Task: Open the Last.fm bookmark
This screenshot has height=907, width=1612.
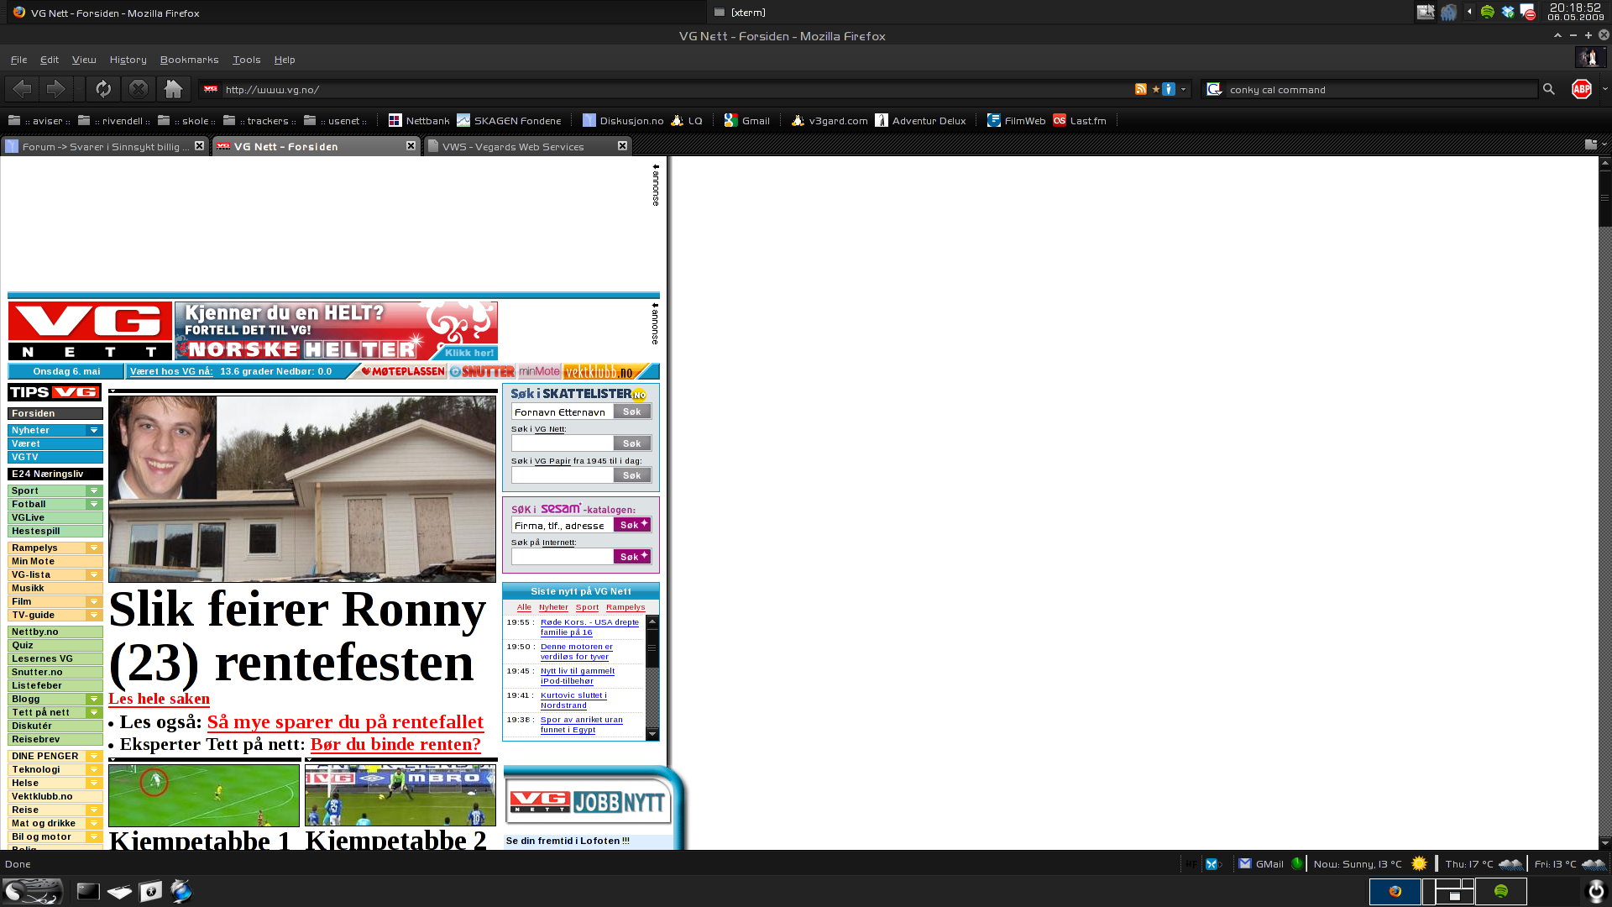Action: (x=1080, y=121)
